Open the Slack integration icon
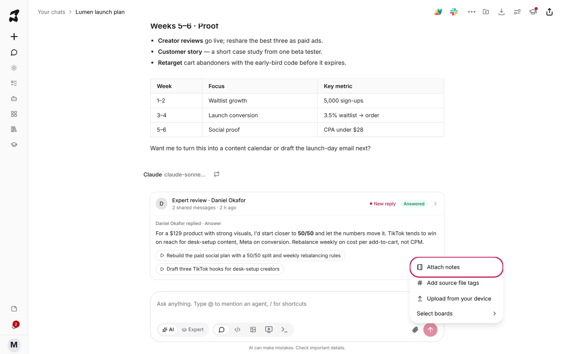This screenshot has height=354, width=566. [x=454, y=12]
